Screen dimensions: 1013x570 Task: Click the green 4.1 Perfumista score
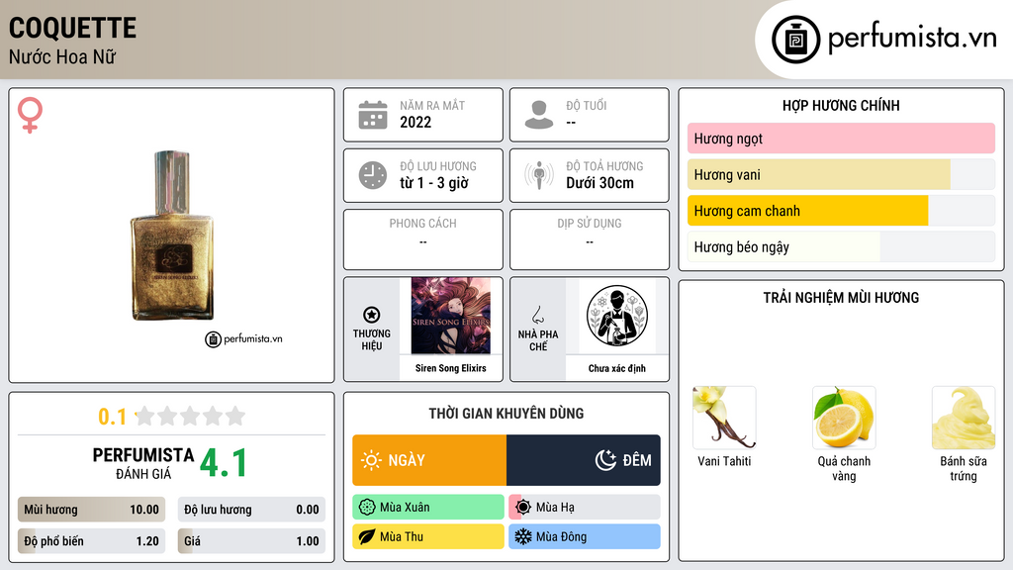tap(224, 463)
